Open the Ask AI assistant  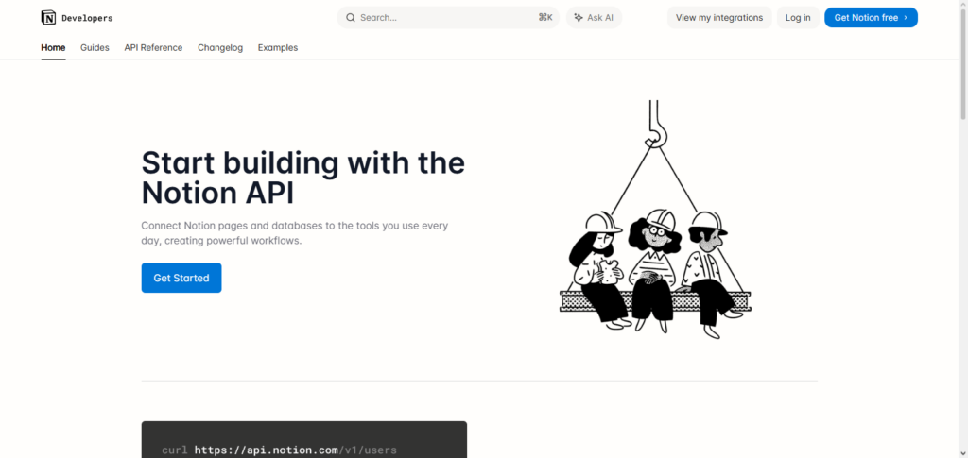pos(594,18)
